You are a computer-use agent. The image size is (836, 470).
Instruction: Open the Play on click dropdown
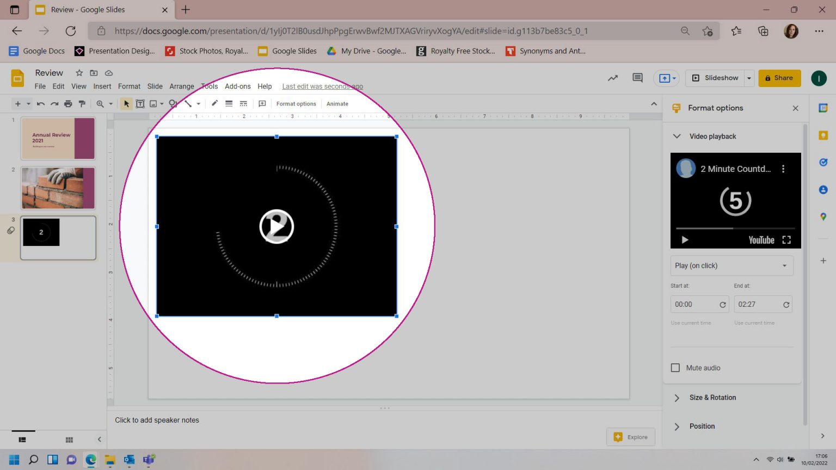tap(731, 265)
